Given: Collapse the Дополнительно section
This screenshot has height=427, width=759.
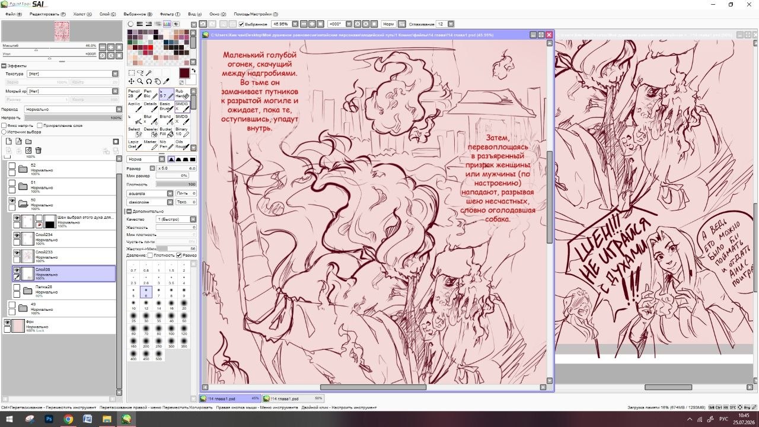Looking at the screenshot, I should pyautogui.click(x=128, y=211).
